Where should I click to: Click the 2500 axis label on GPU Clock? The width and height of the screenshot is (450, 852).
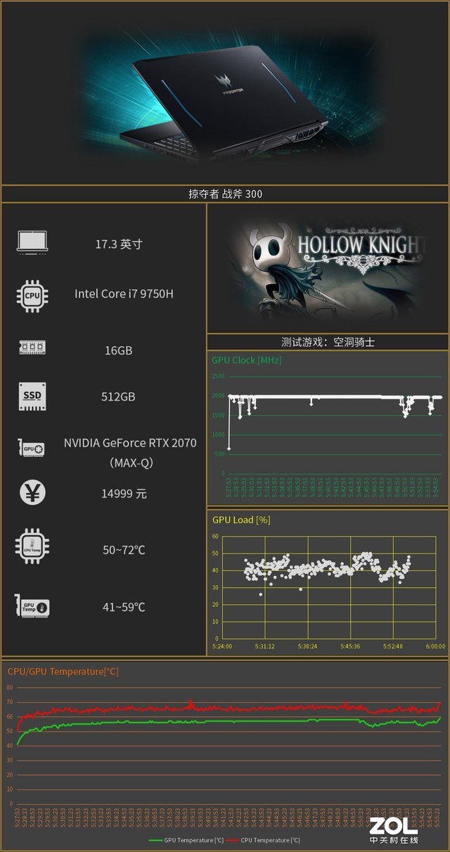coord(217,377)
